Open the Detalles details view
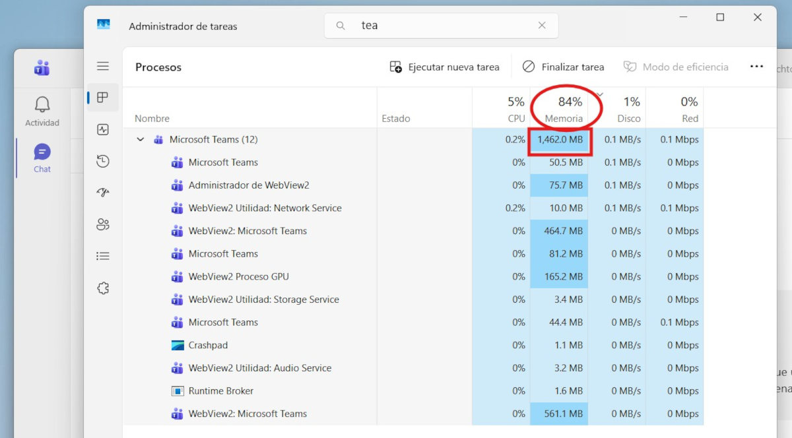The height and width of the screenshot is (438, 792). [x=102, y=255]
